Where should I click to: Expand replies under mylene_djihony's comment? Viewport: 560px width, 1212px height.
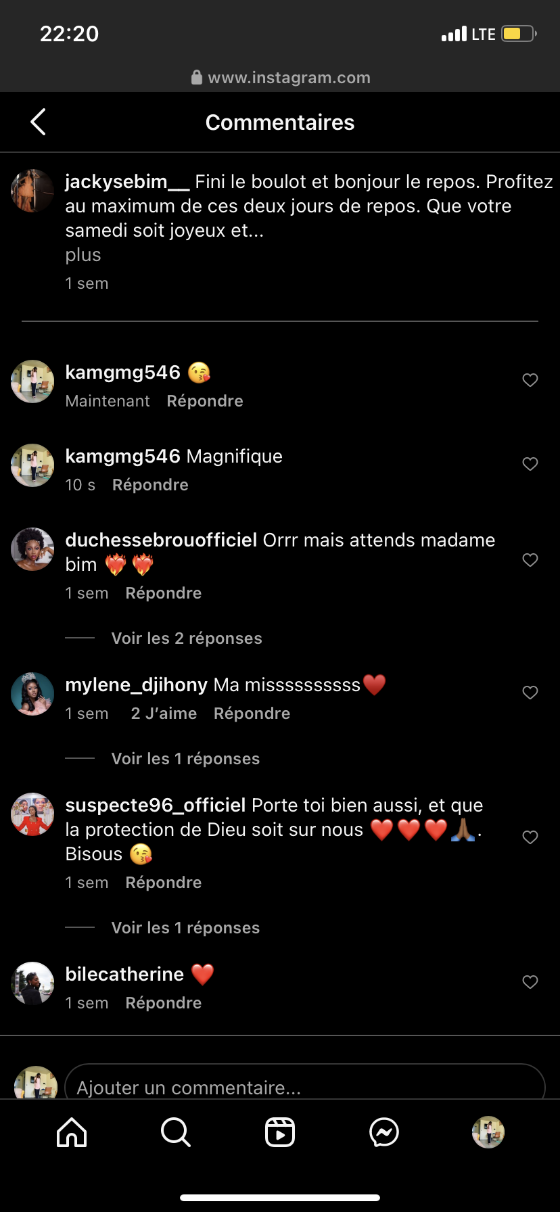point(185,759)
